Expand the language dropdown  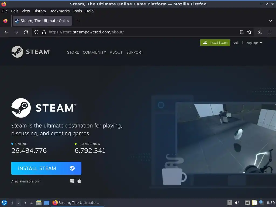[254, 43]
